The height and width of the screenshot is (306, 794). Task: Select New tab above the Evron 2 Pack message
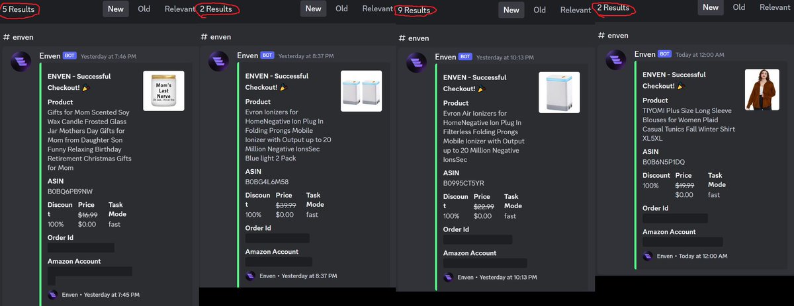pyautogui.click(x=314, y=9)
